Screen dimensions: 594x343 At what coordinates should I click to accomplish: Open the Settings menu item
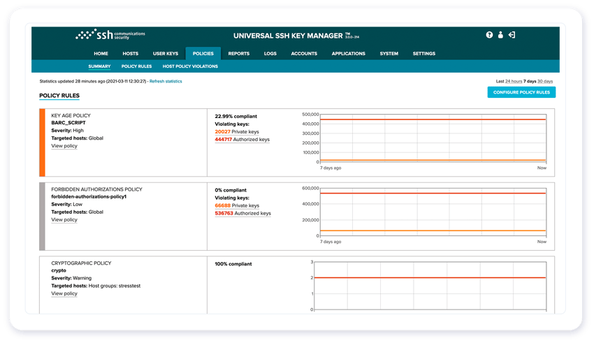(x=423, y=54)
